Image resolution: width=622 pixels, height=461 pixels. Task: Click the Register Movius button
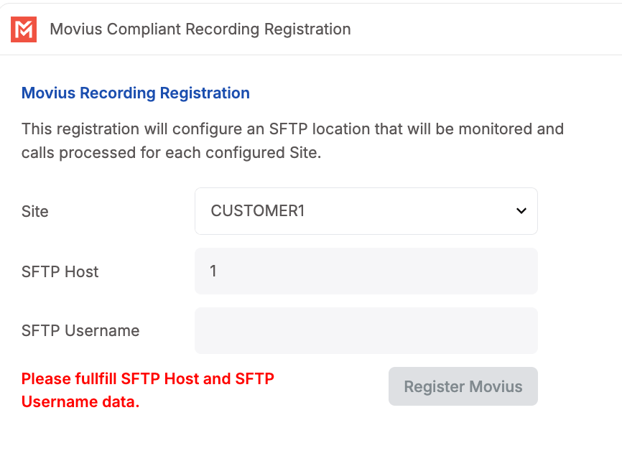[x=463, y=386]
